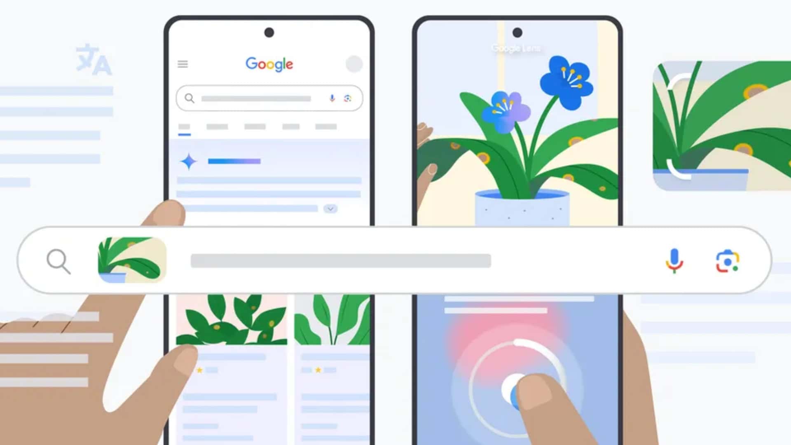Tap the Google Lens scan icon bottom right
Screen dimensions: 791x445
(x=728, y=261)
